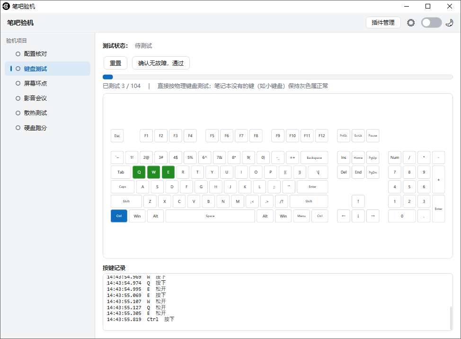Click the Menu virtual key
The height and width of the screenshot is (339, 461).
point(301,216)
